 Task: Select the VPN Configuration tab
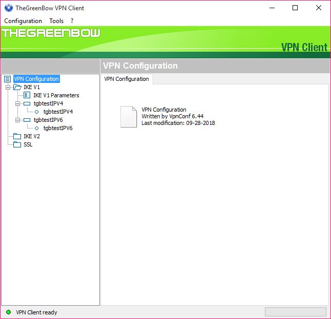[127, 79]
